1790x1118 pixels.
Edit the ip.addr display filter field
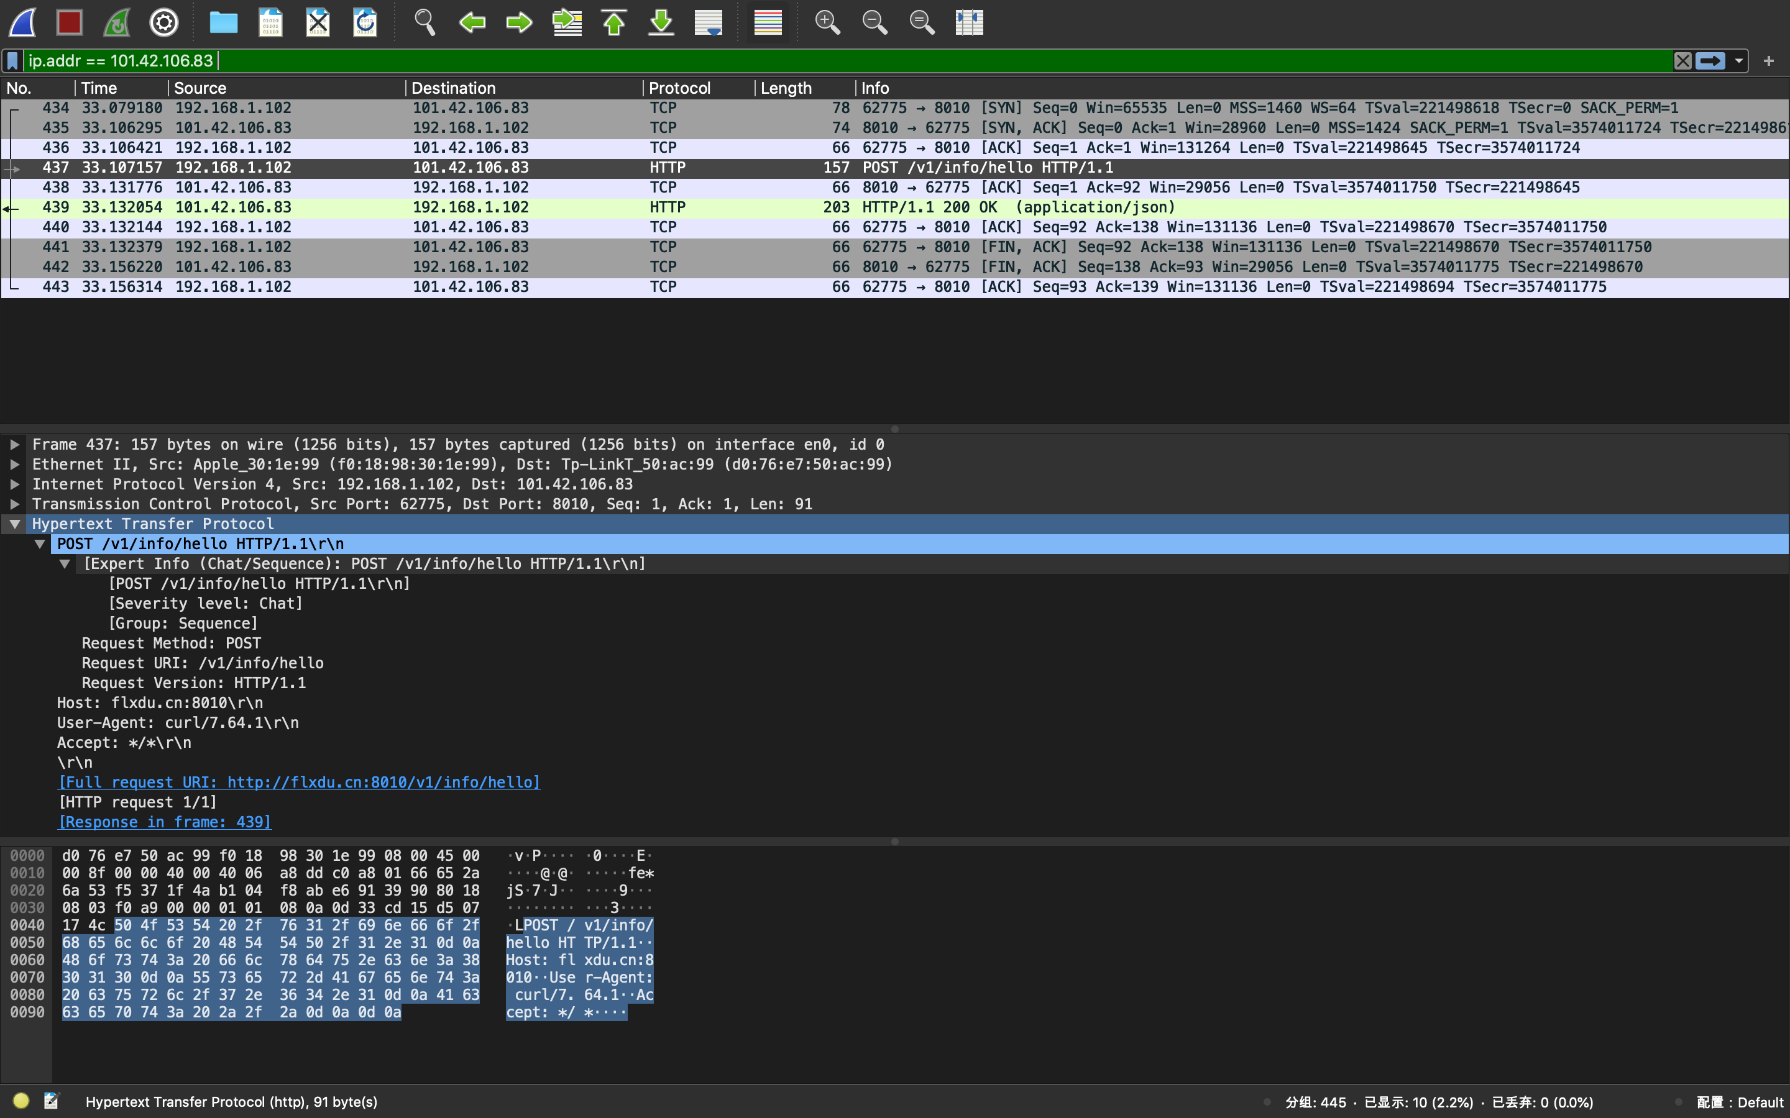[x=848, y=61]
